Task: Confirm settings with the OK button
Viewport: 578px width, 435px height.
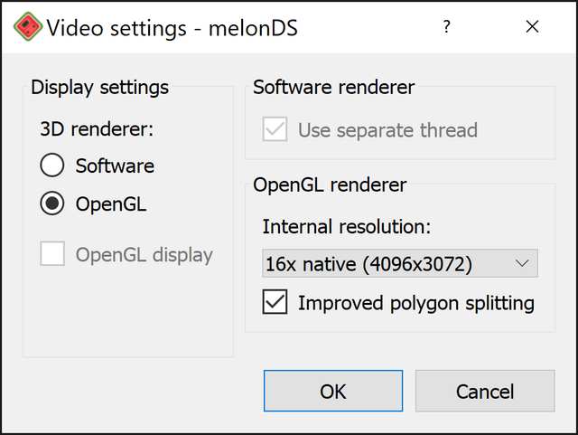Action: [333, 391]
